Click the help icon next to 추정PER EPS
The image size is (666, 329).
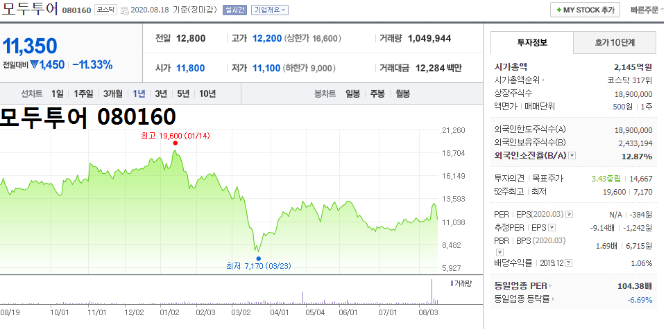pyautogui.click(x=552, y=228)
